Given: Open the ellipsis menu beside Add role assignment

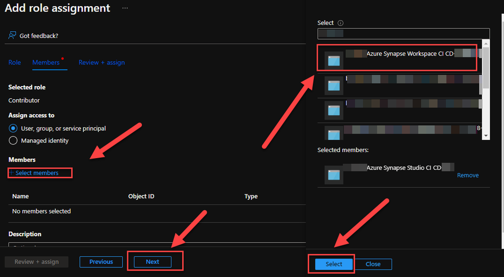Looking at the screenshot, I should click(x=125, y=8).
